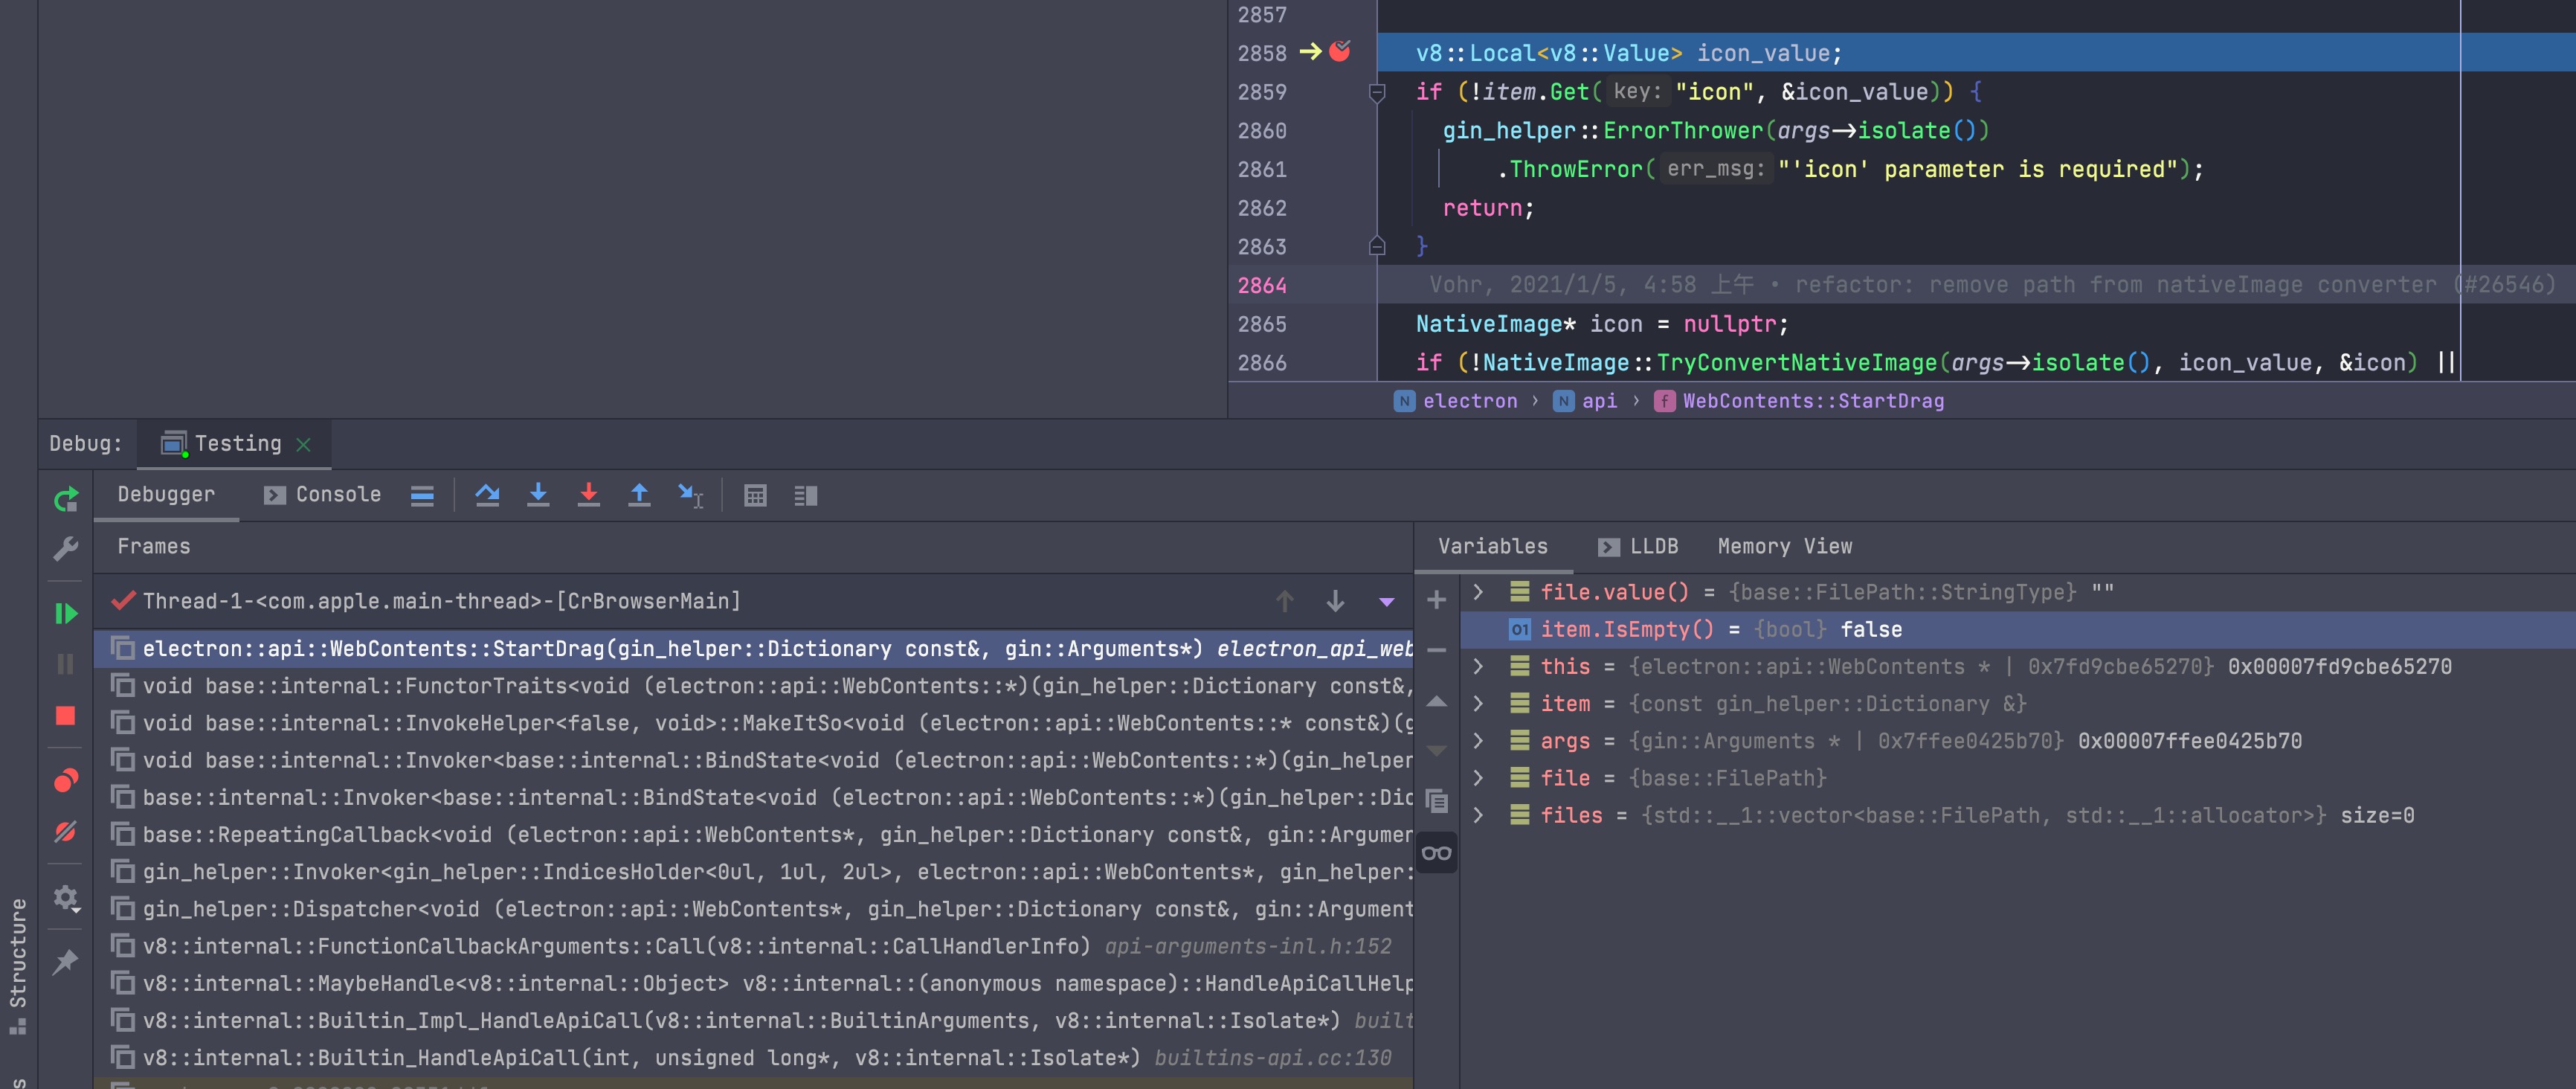View breakpoints with red circles icon

pyautogui.click(x=66, y=780)
